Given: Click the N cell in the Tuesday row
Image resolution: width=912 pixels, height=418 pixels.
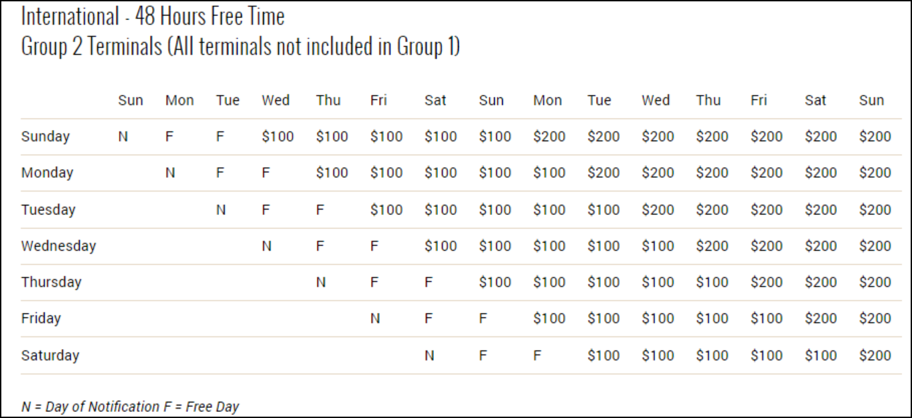Looking at the screenshot, I should point(220,210).
